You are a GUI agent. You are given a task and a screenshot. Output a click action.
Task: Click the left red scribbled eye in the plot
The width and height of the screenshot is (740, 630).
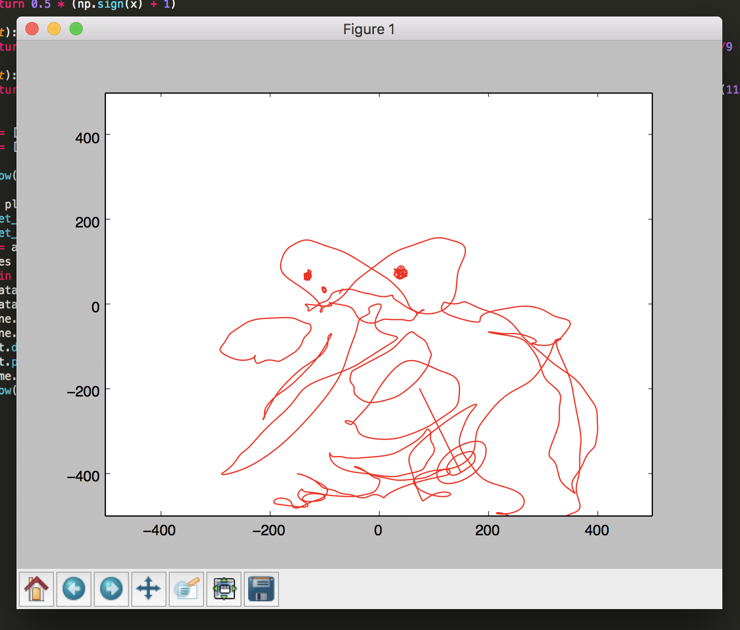308,275
